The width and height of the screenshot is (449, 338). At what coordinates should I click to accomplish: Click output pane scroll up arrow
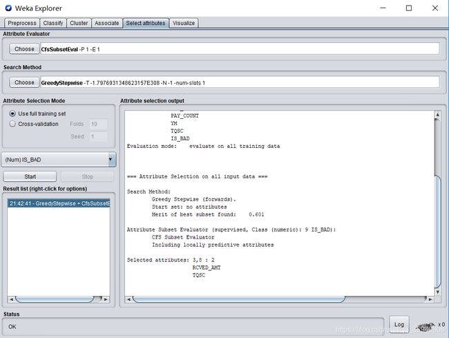click(x=437, y=115)
